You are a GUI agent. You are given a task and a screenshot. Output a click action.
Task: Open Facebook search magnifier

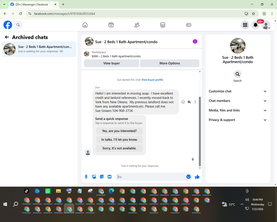point(18,25)
